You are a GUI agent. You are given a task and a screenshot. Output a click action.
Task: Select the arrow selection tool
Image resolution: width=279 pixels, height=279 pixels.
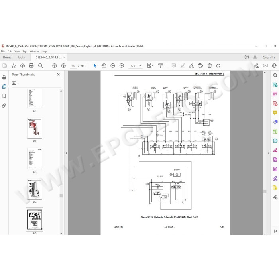95,66
